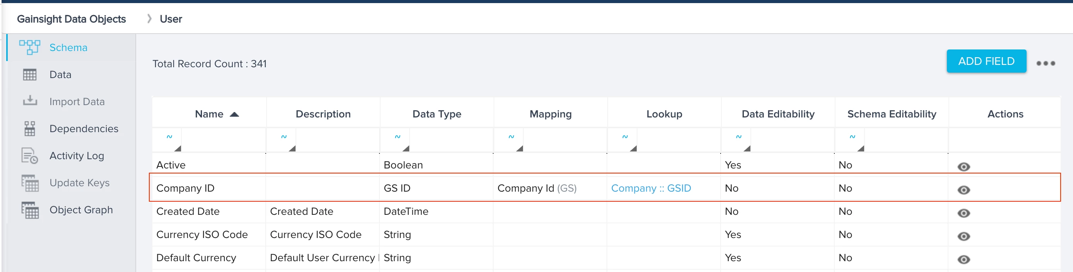1073x272 pixels.
Task: Sort by the Schema Editability column header
Action: (891, 114)
